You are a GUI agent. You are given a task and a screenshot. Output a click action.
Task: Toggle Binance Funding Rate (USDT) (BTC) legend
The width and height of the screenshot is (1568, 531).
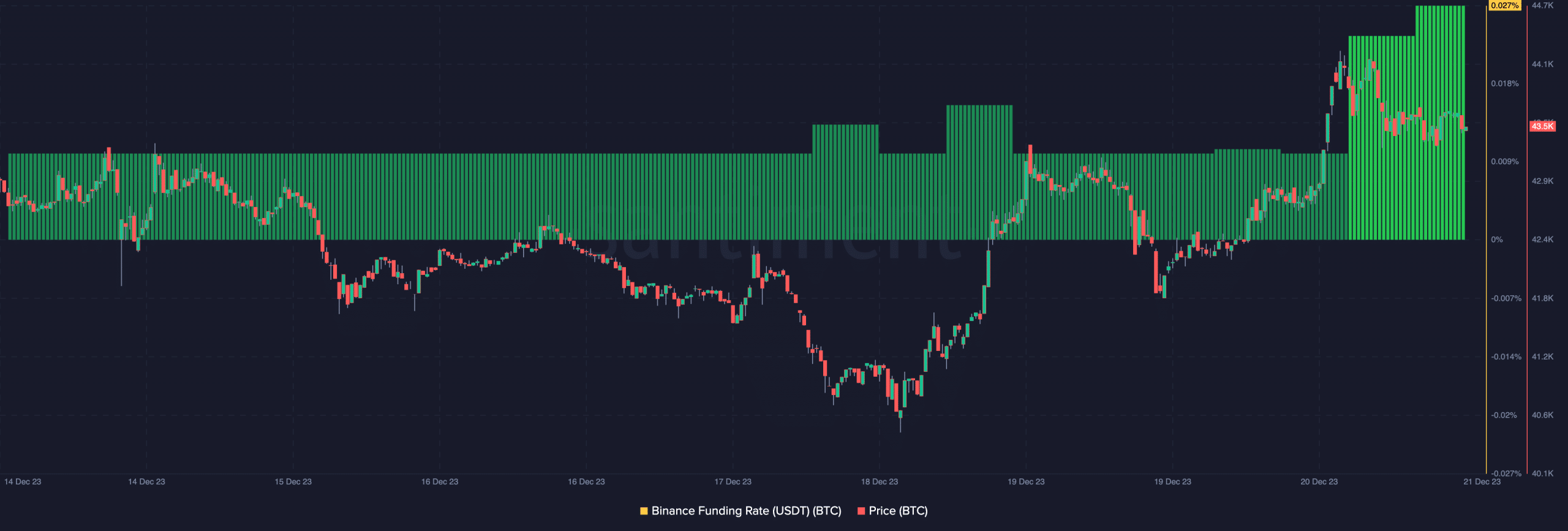tap(741, 511)
